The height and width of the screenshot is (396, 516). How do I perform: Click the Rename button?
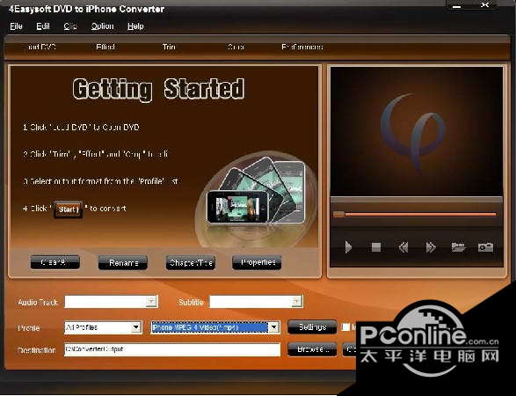123,262
